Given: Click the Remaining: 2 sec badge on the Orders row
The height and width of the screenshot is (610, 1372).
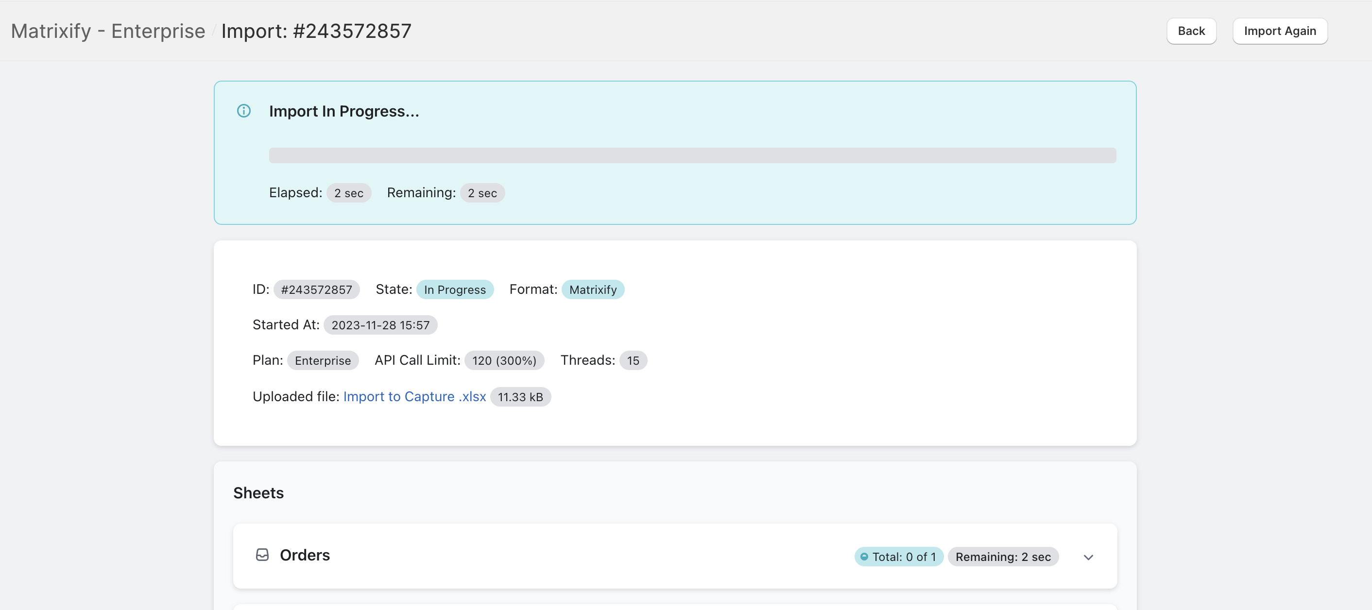Looking at the screenshot, I should tap(1003, 556).
